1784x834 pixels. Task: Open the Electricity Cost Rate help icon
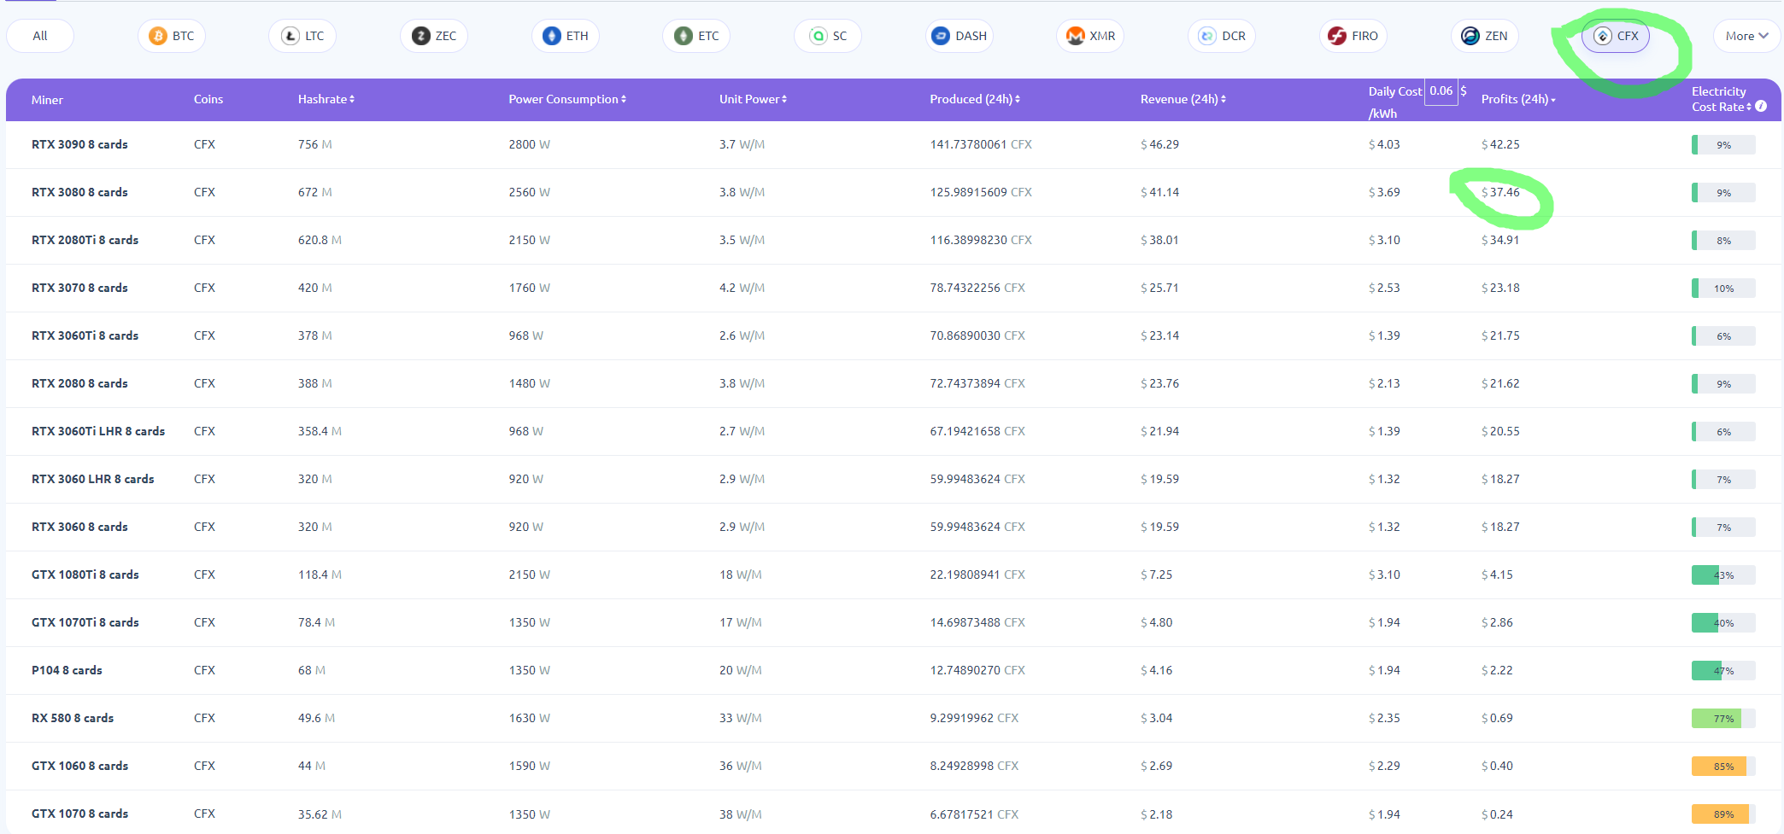click(x=1761, y=107)
